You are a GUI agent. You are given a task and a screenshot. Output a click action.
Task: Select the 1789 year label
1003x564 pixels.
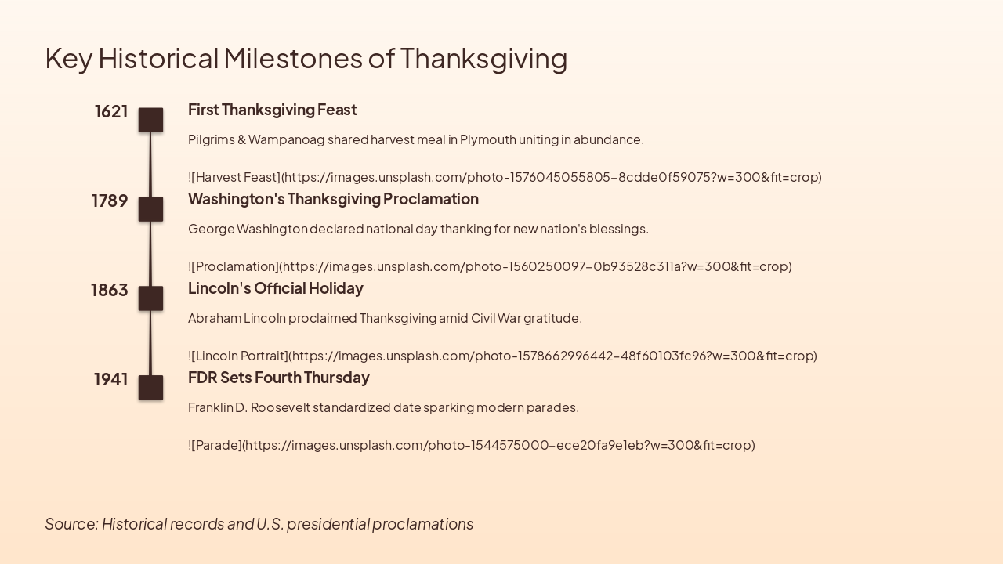110,201
